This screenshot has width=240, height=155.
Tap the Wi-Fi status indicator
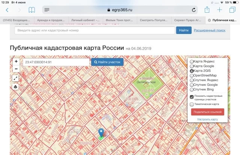tap(222, 3)
